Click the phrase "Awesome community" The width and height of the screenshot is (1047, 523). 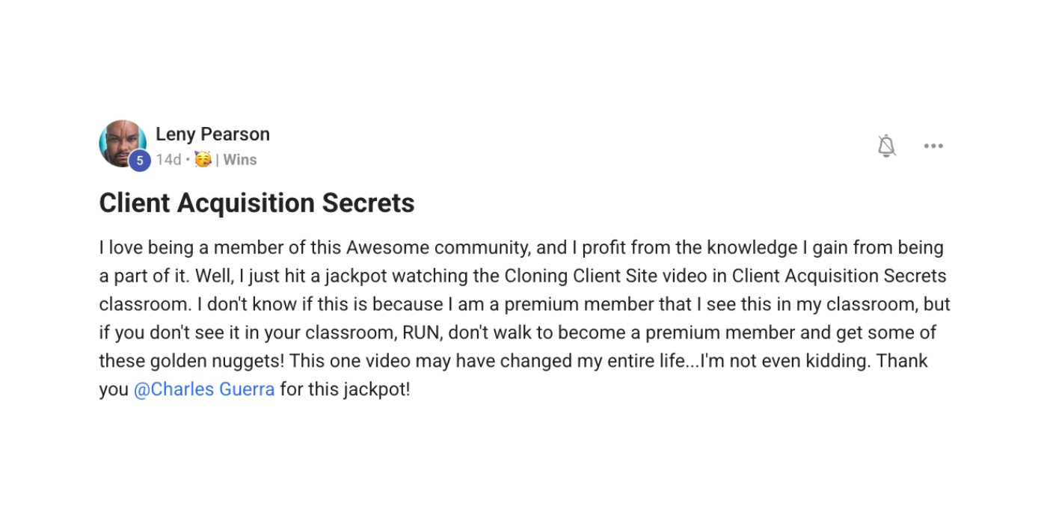point(437,247)
